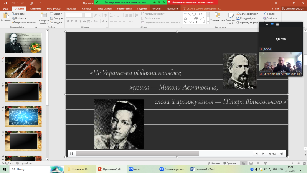Toggle text shadow (S) formatting
This screenshot has width=307, height=173.
[80, 21]
